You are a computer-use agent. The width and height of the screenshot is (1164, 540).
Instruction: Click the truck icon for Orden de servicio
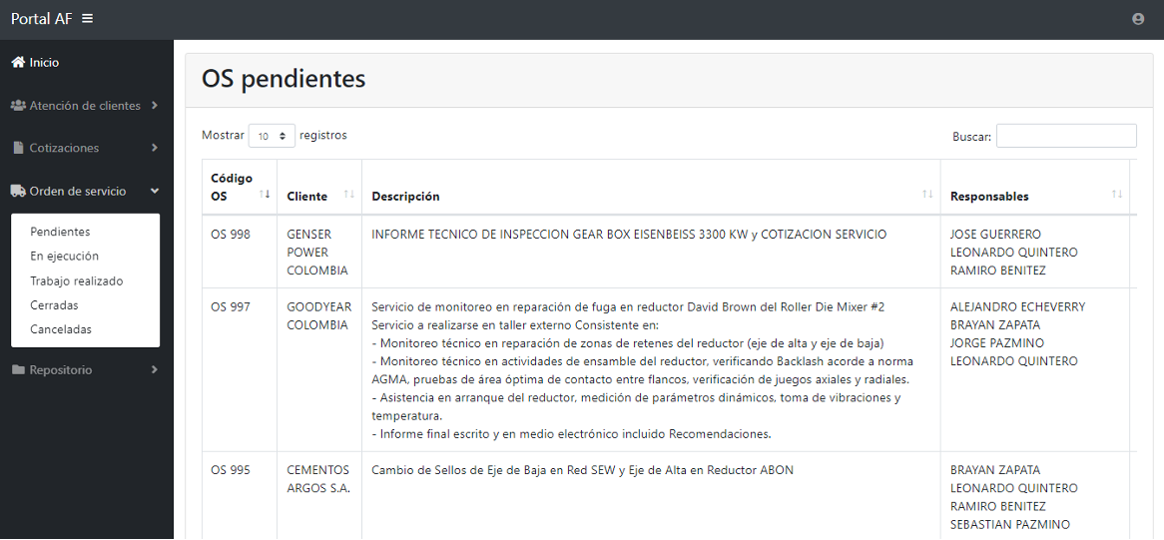pos(18,191)
